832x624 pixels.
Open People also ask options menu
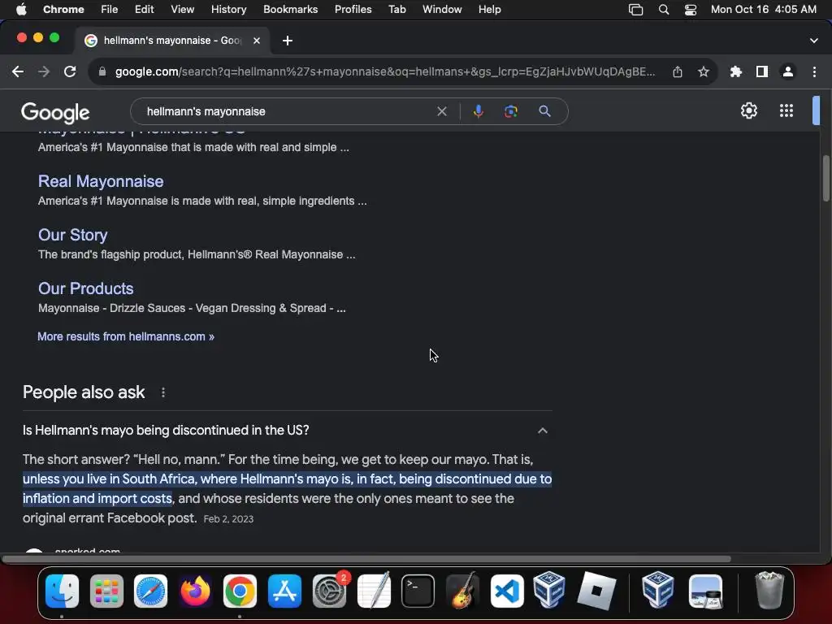click(163, 392)
